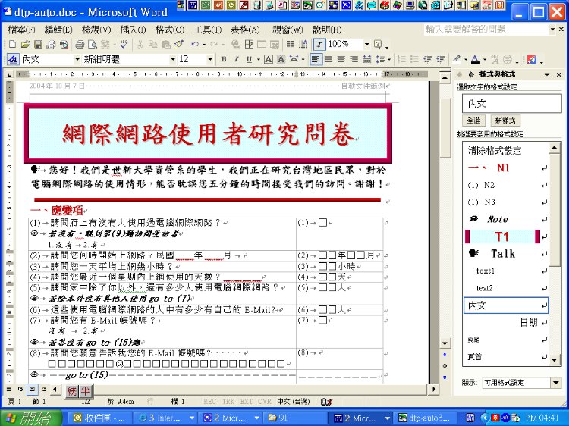Viewport: 569px width, 426px height.
Task: Apply the 清除格式設定 entry
Action: click(x=507, y=150)
